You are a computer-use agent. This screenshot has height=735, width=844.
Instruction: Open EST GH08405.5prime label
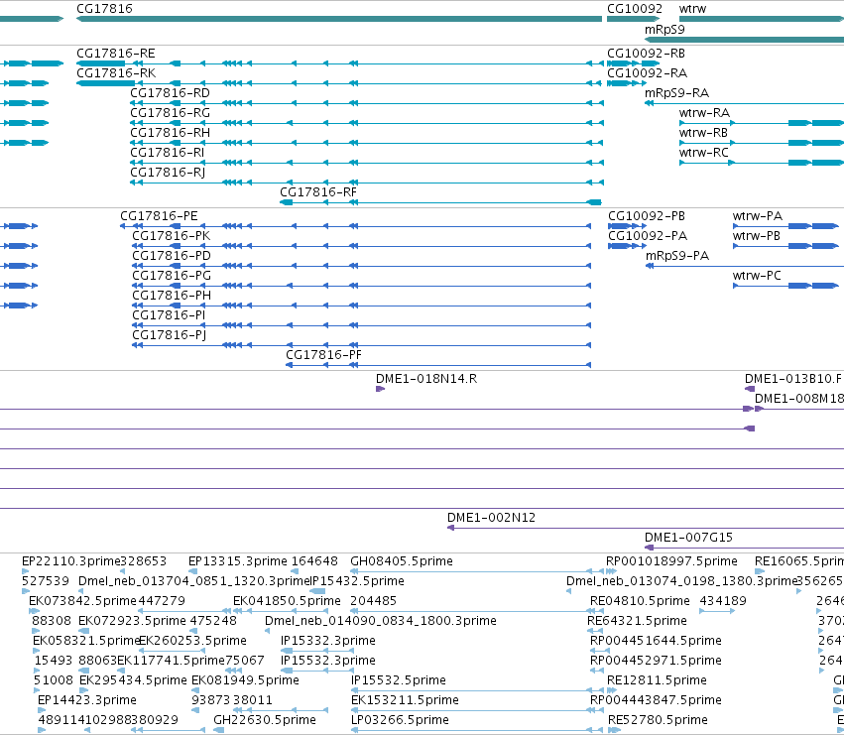click(x=402, y=561)
